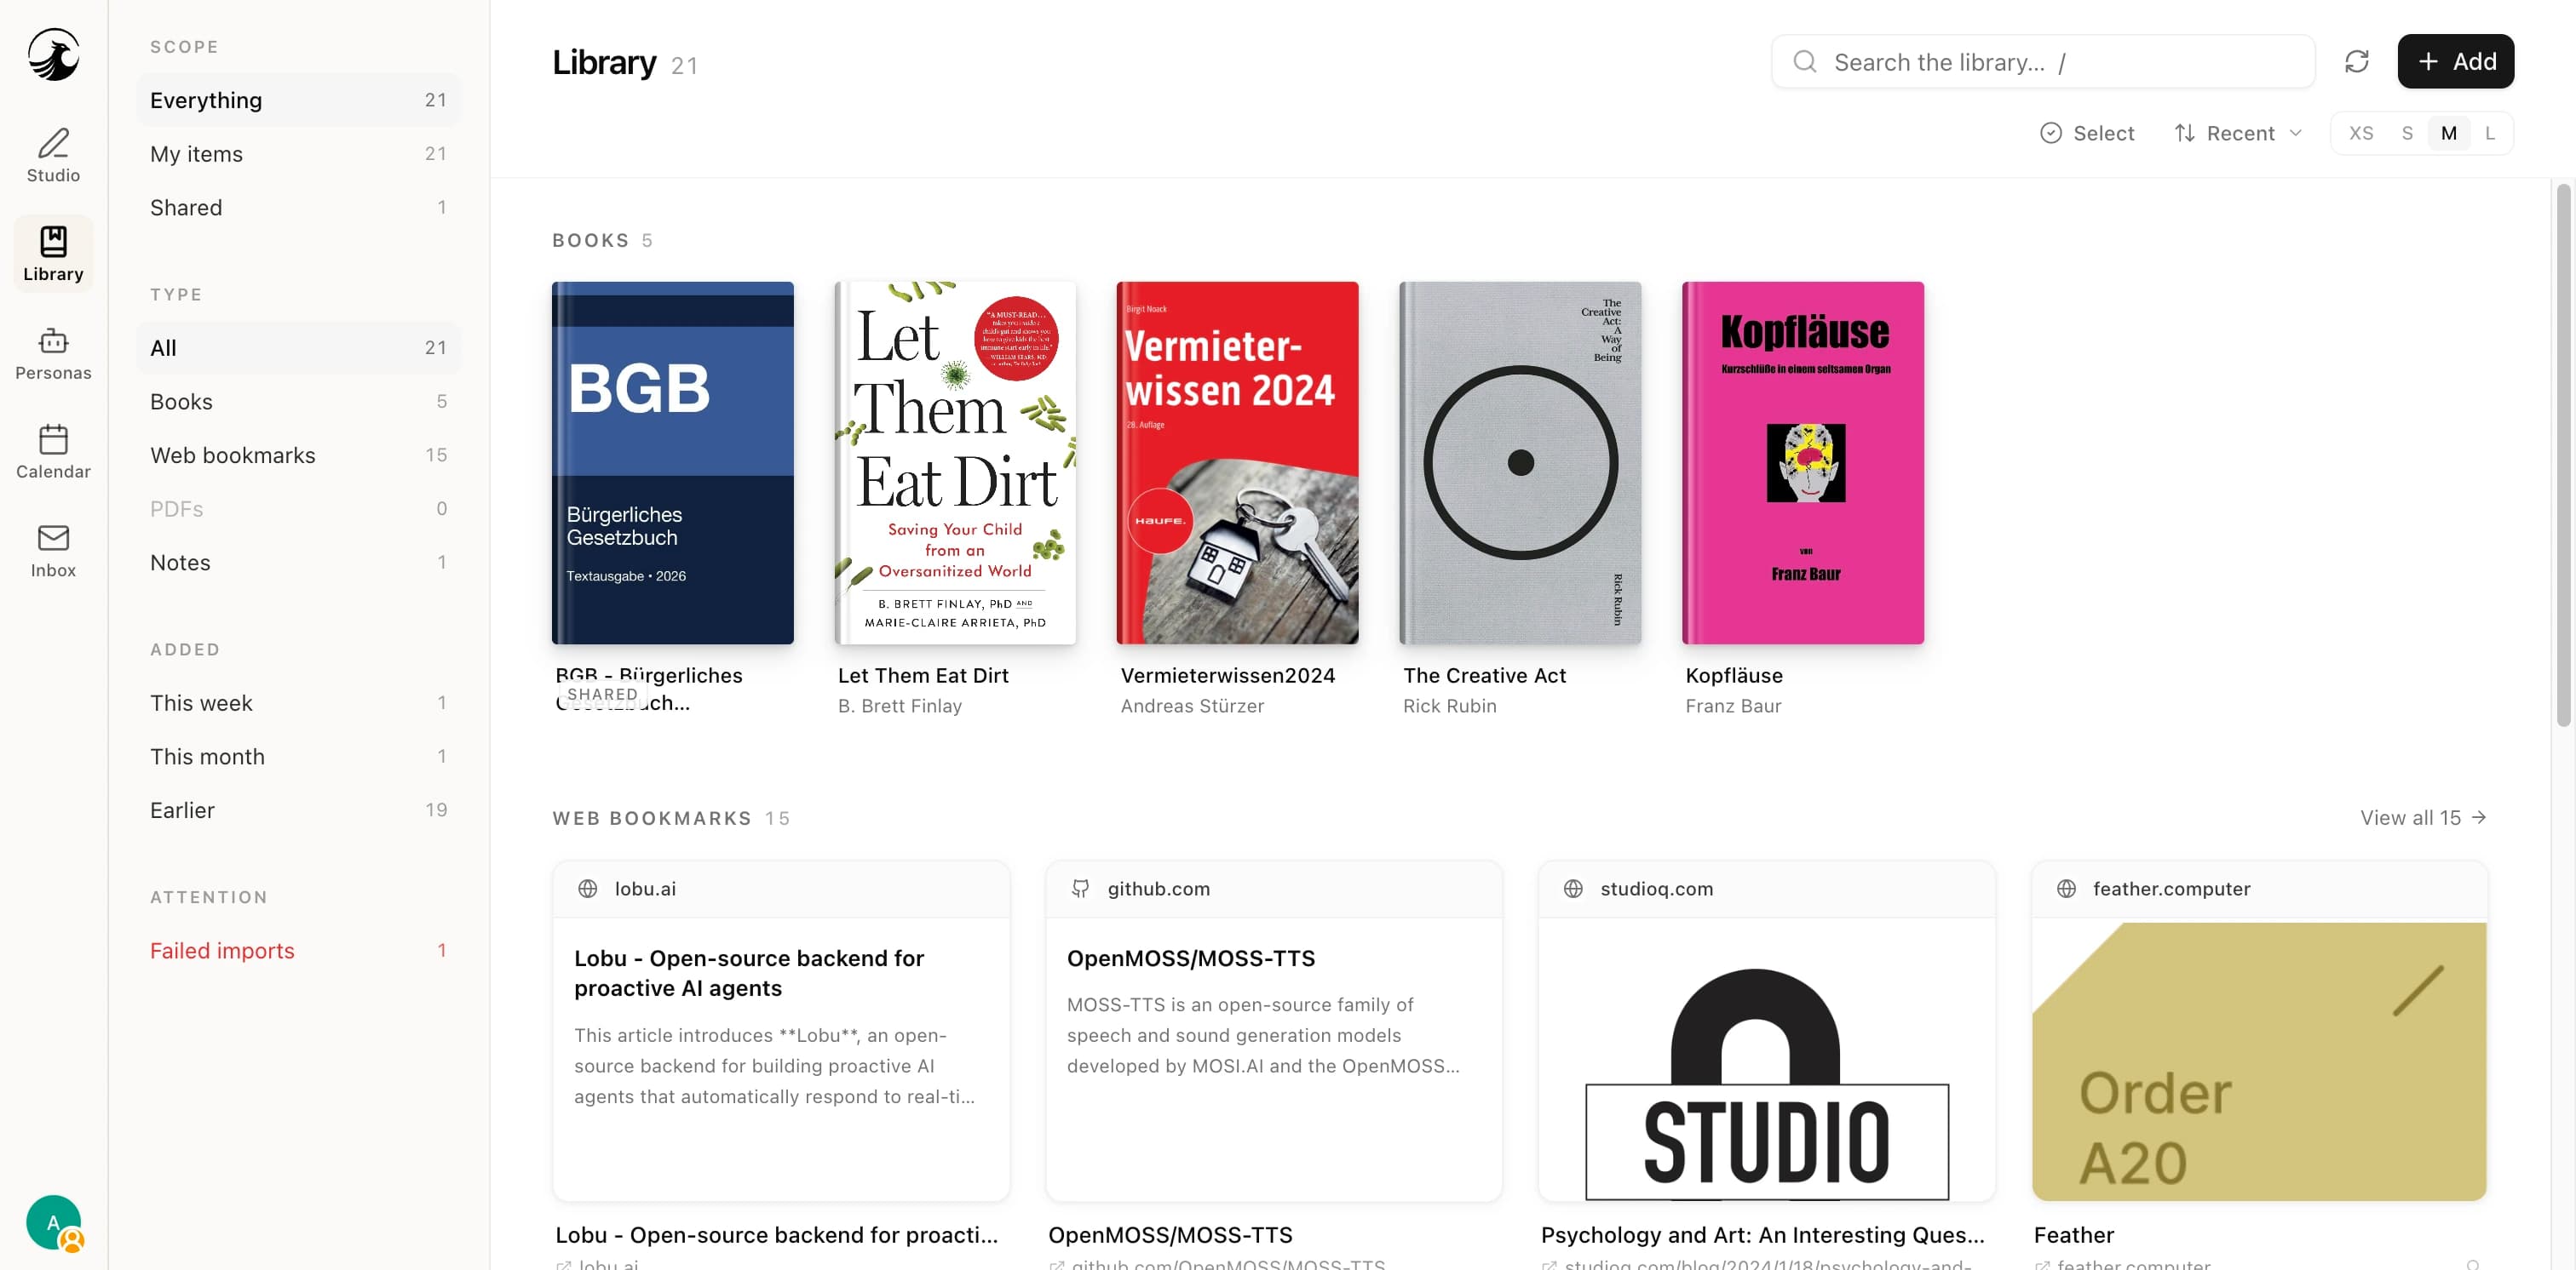Switch thumbnail size to S
This screenshot has width=2576, height=1270.
point(2407,133)
